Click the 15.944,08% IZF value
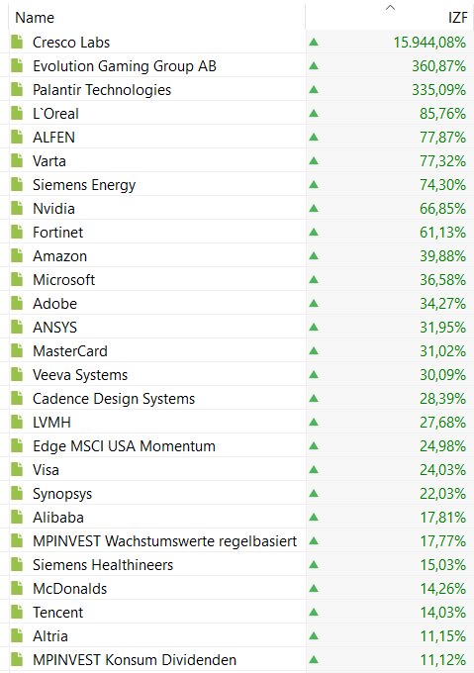 click(x=429, y=43)
